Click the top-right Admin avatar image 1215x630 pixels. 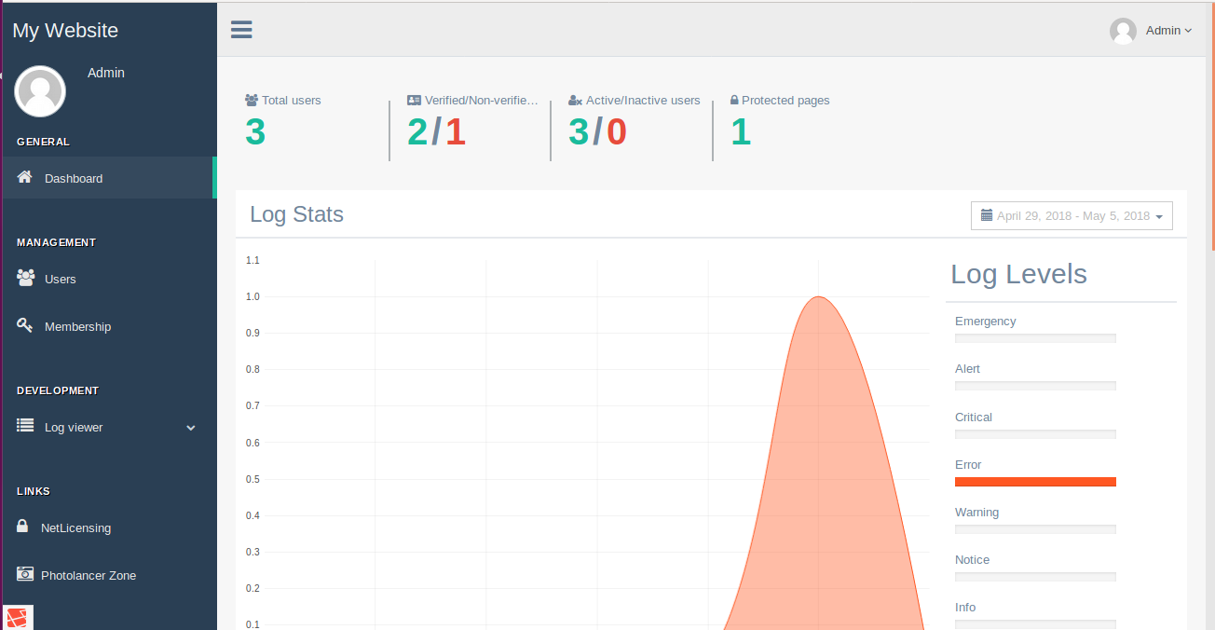[1123, 31]
